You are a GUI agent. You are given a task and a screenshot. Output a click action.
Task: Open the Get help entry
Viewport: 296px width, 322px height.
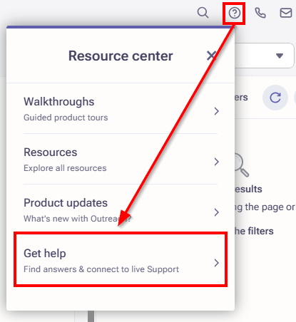(121, 260)
